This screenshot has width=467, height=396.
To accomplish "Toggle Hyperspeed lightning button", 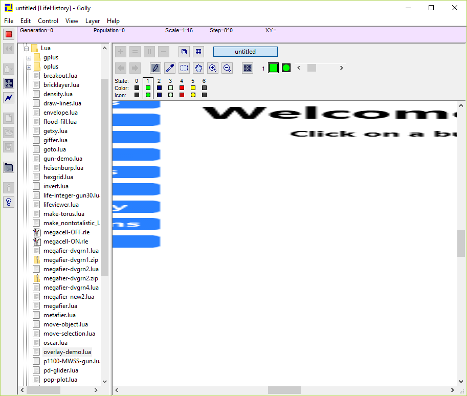I will (9, 97).
